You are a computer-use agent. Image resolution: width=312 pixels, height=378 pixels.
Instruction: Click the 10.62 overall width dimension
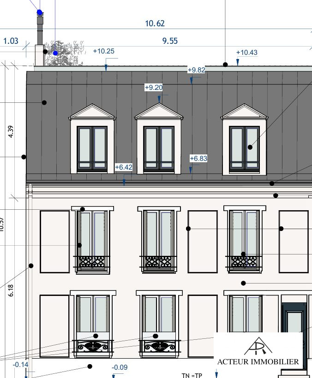155,24
